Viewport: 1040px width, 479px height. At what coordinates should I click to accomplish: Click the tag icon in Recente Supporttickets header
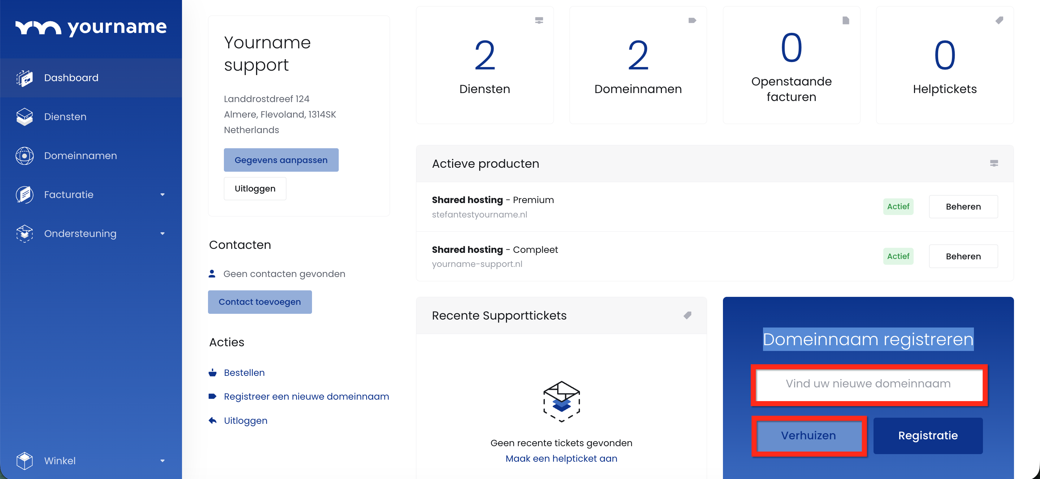[x=687, y=315]
